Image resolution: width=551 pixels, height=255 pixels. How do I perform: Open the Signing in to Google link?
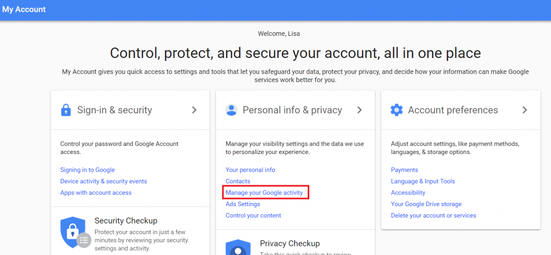[88, 170]
